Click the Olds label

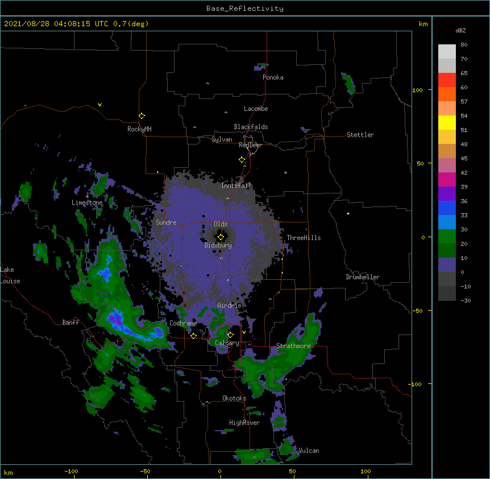[x=221, y=224]
